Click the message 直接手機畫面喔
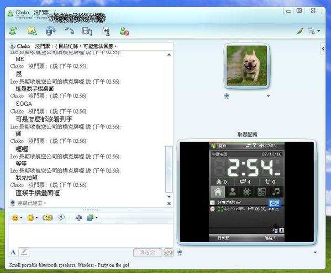Viewport: 331px width, 273px height. [38, 192]
